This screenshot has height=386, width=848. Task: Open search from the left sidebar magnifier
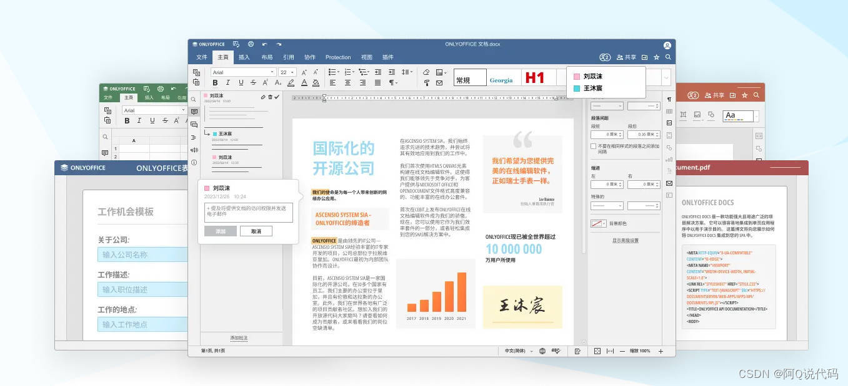(x=194, y=99)
